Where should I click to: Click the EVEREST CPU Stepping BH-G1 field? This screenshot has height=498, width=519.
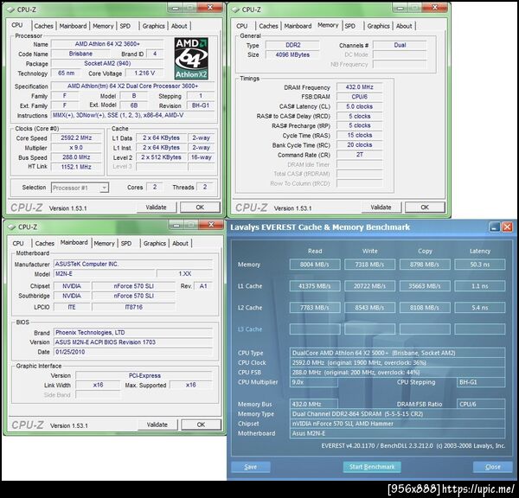(x=481, y=382)
